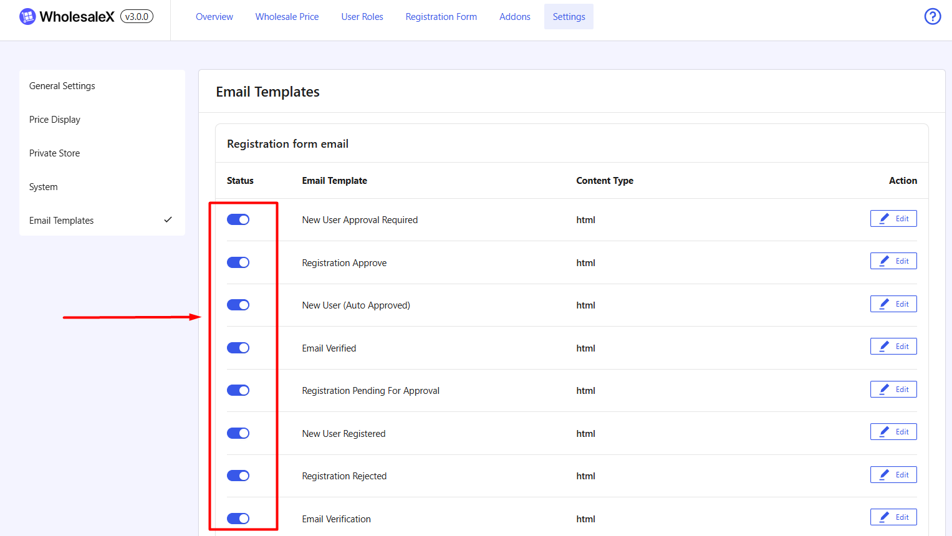Select Email Templates sidebar item

(x=102, y=221)
